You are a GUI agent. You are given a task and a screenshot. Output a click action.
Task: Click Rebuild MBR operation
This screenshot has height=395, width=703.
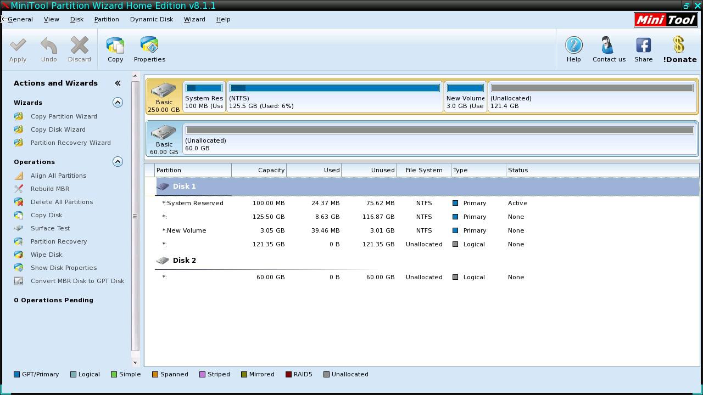49,189
